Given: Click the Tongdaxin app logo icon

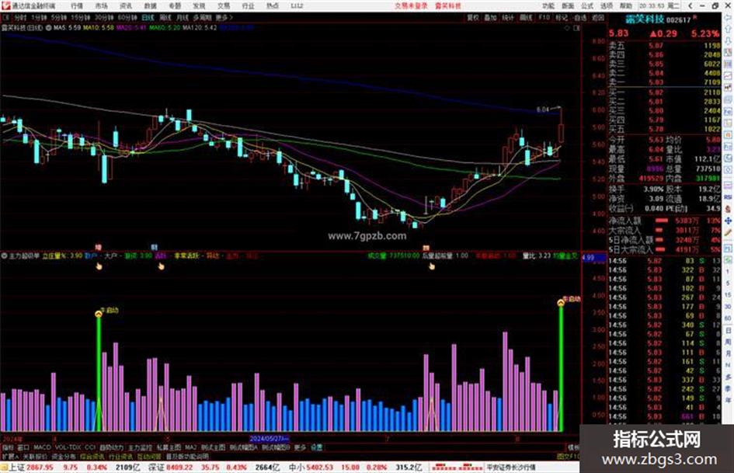Looking at the screenshot, I should click(5, 6).
